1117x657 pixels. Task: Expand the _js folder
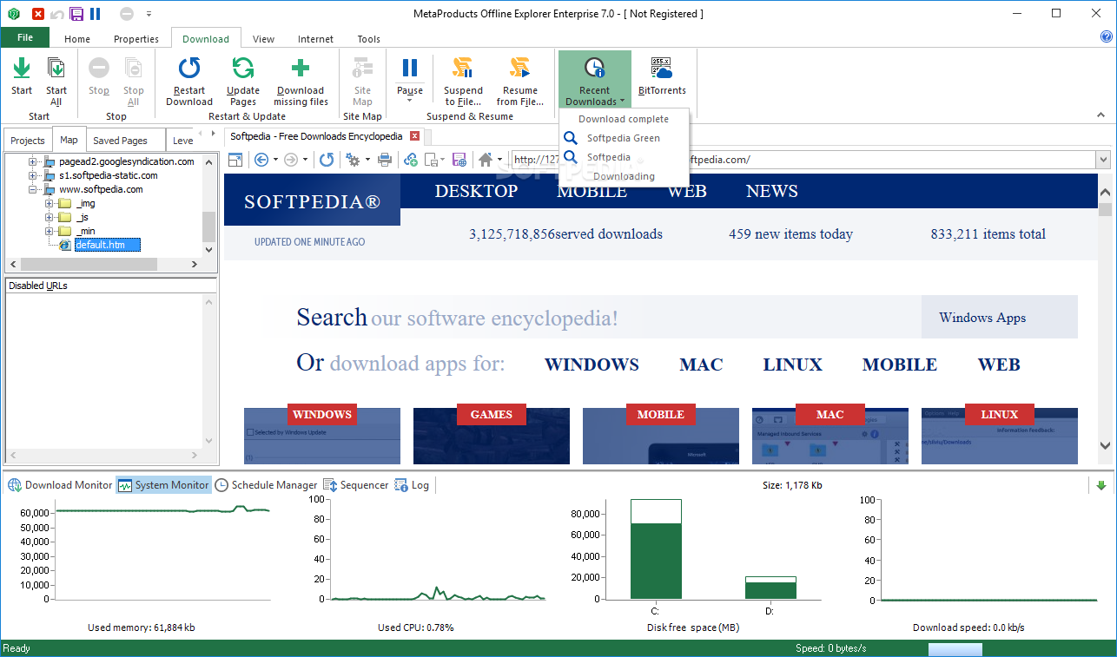click(50, 217)
